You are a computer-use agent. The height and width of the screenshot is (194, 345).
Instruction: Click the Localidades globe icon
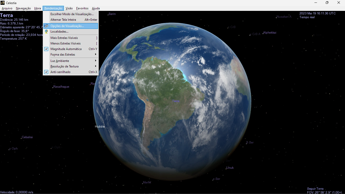pos(46,32)
